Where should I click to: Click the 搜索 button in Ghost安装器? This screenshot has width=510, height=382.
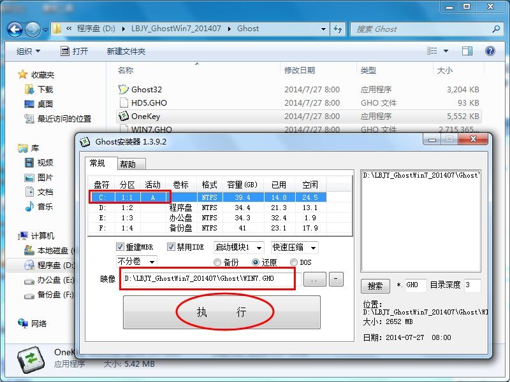tap(375, 286)
